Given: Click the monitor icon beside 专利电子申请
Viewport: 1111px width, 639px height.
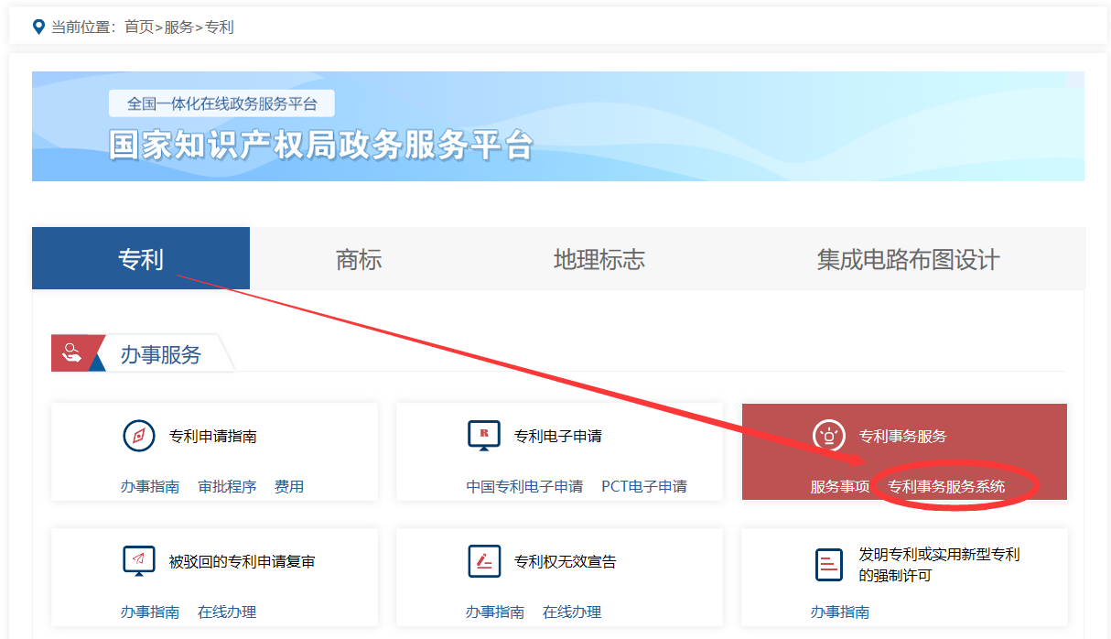Looking at the screenshot, I should [484, 436].
